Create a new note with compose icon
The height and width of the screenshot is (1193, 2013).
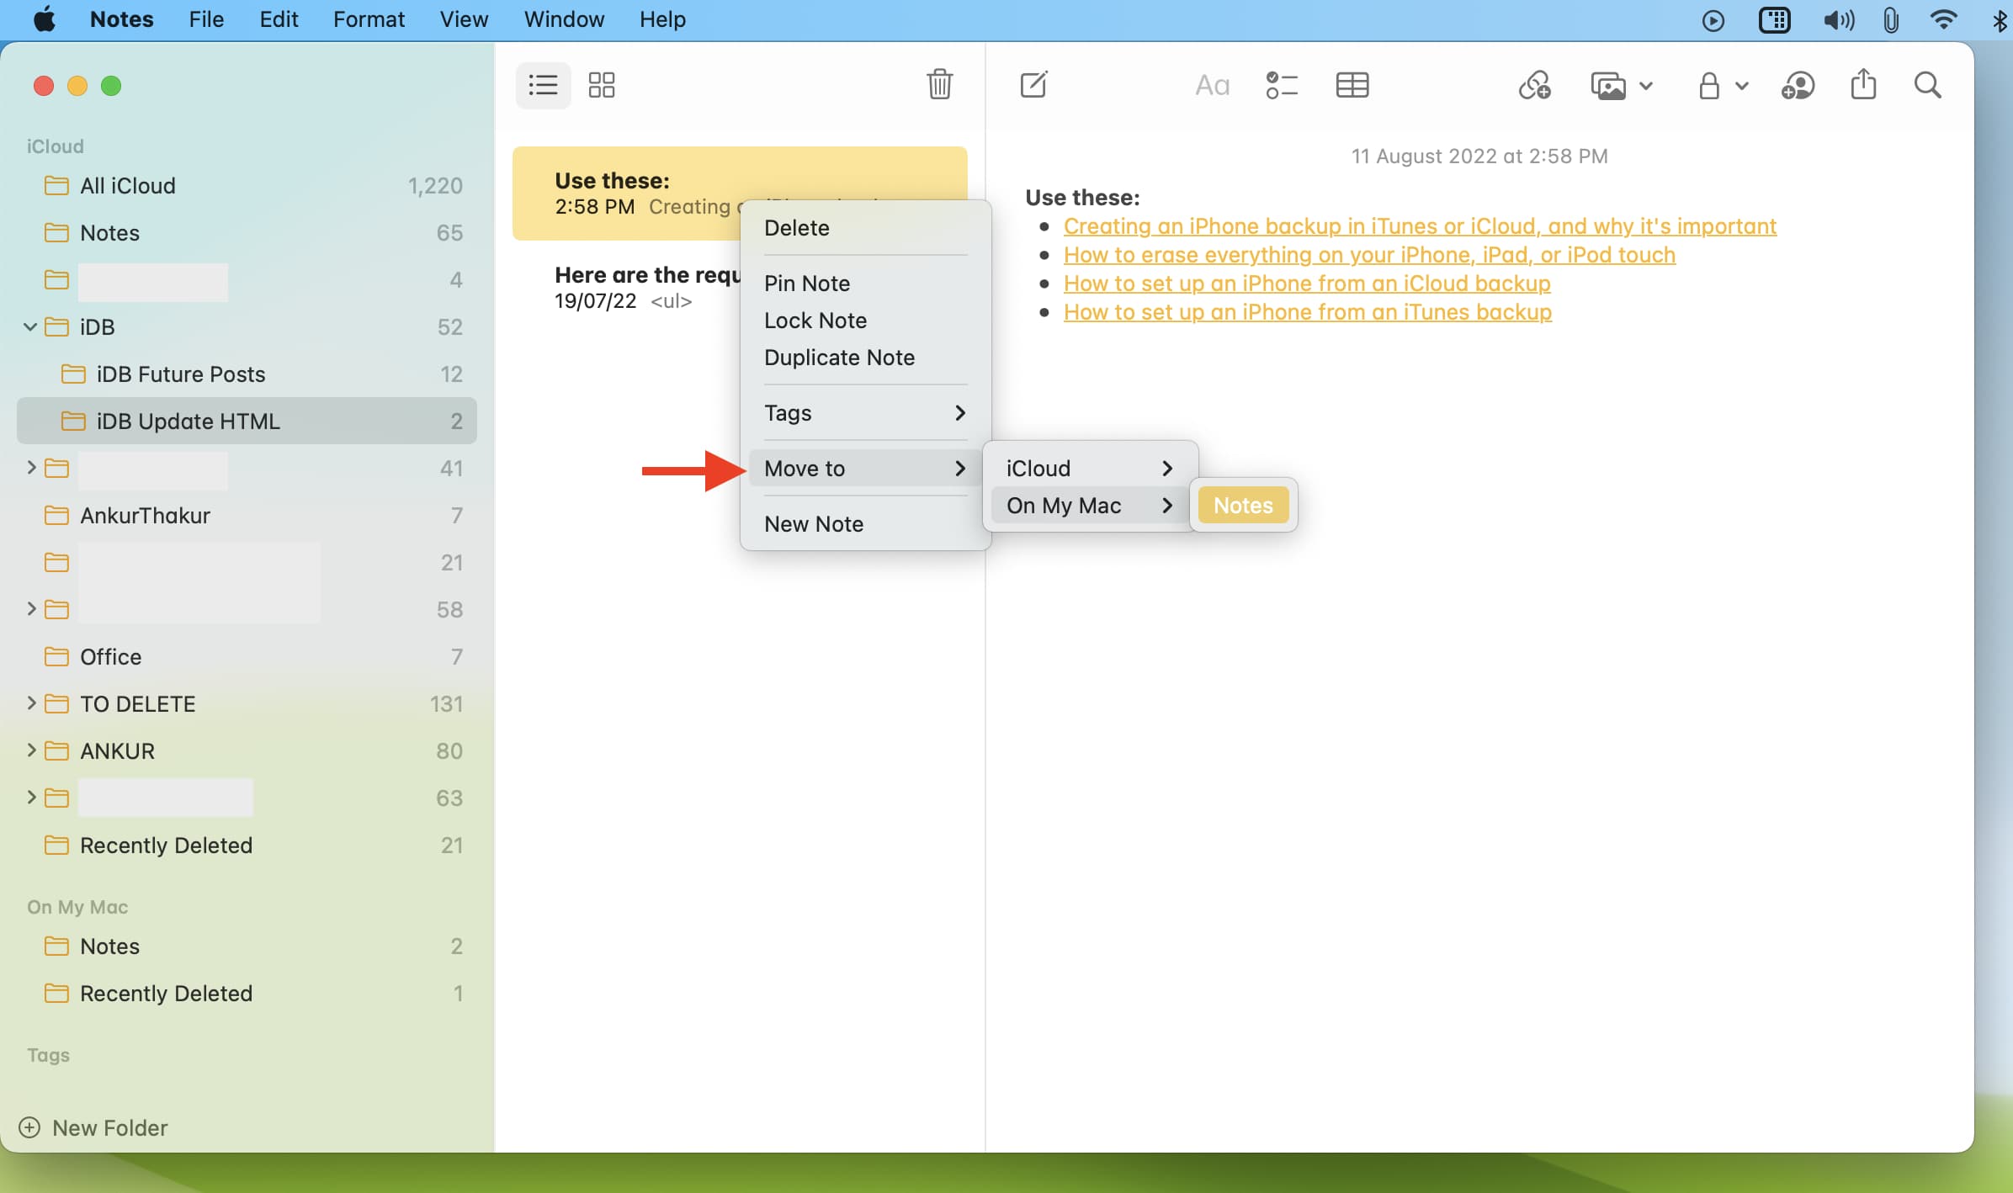(x=1033, y=85)
